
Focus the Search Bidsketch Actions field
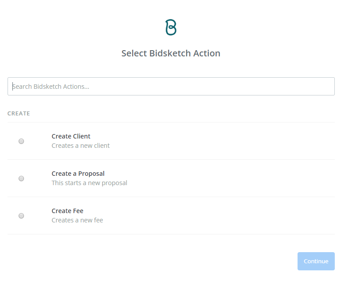click(x=171, y=87)
